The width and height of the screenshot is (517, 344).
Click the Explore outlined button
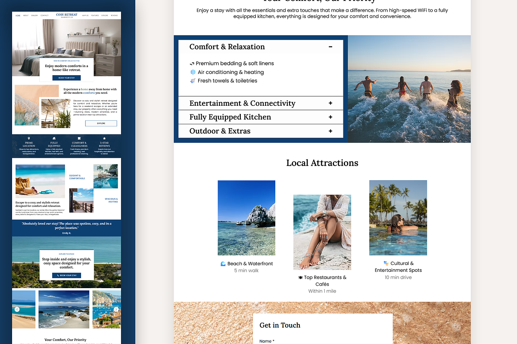click(101, 123)
